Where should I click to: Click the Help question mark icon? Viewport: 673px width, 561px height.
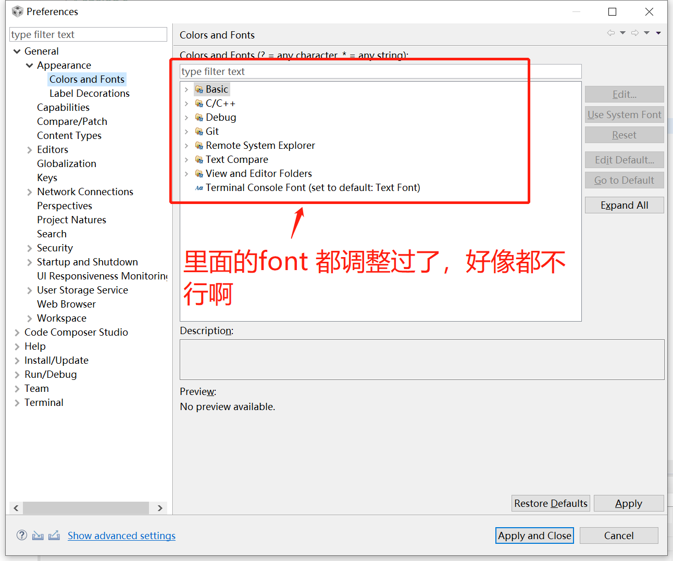click(21, 535)
